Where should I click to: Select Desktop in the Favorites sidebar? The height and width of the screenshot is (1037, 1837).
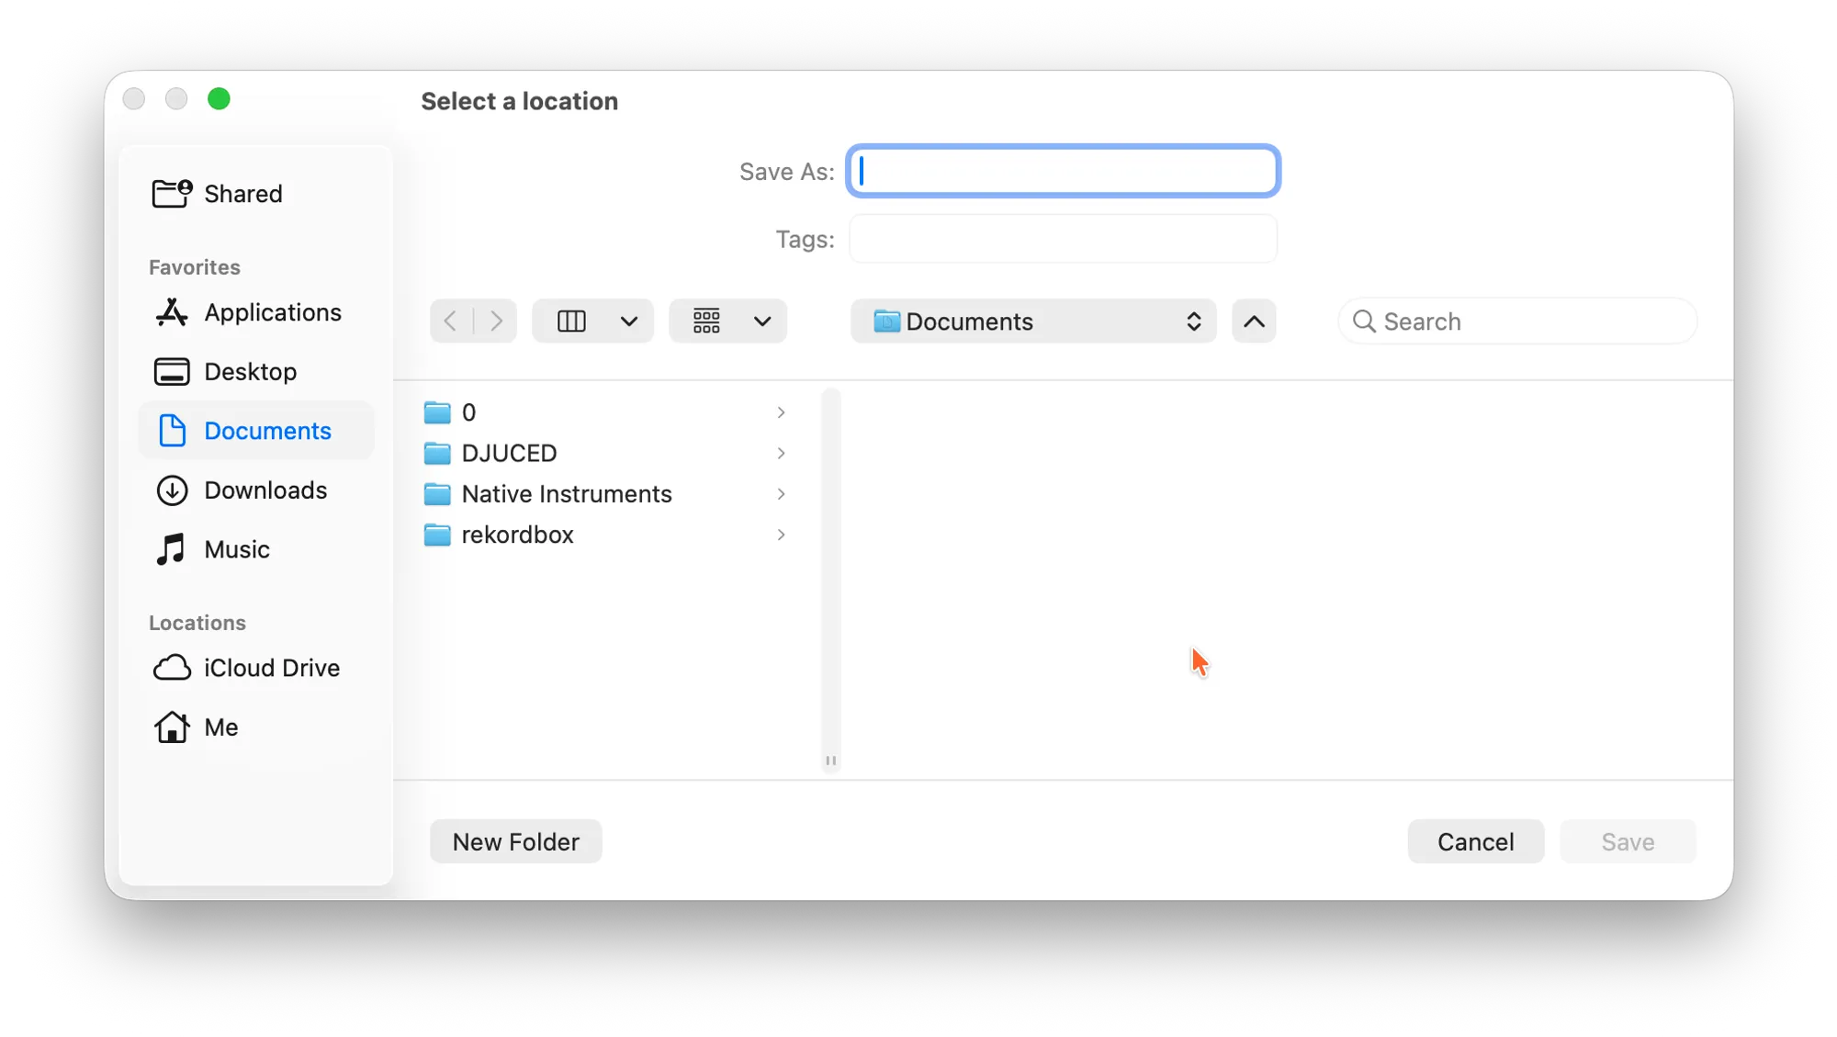coord(250,371)
